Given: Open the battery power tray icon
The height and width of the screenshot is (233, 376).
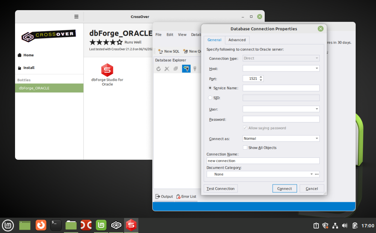Looking at the screenshot, I should [x=355, y=225].
